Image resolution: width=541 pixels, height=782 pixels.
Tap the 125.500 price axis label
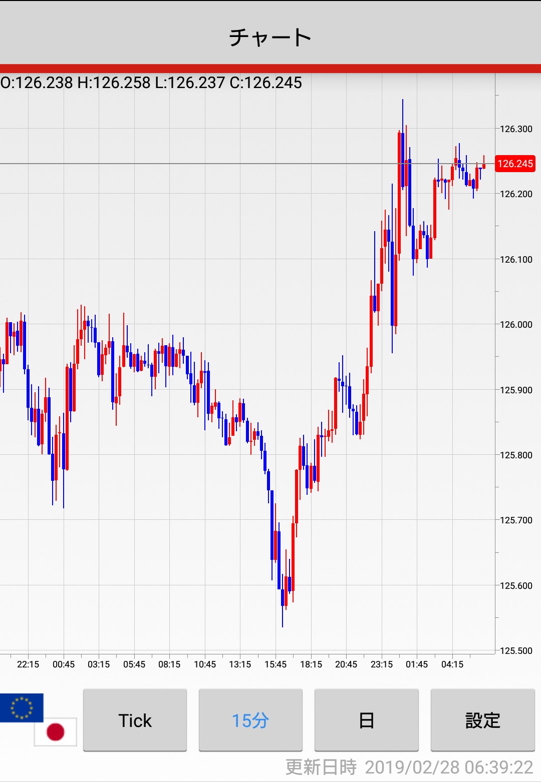coord(516,651)
